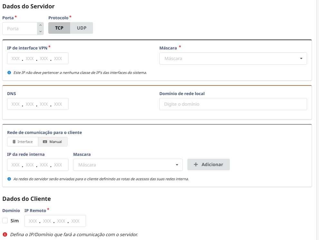Click the plus icon on Adicionar button

coord(196,164)
